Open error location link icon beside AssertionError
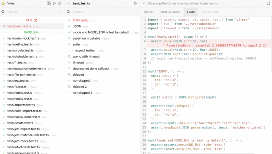This screenshot has height=154, width=272. 265,45
